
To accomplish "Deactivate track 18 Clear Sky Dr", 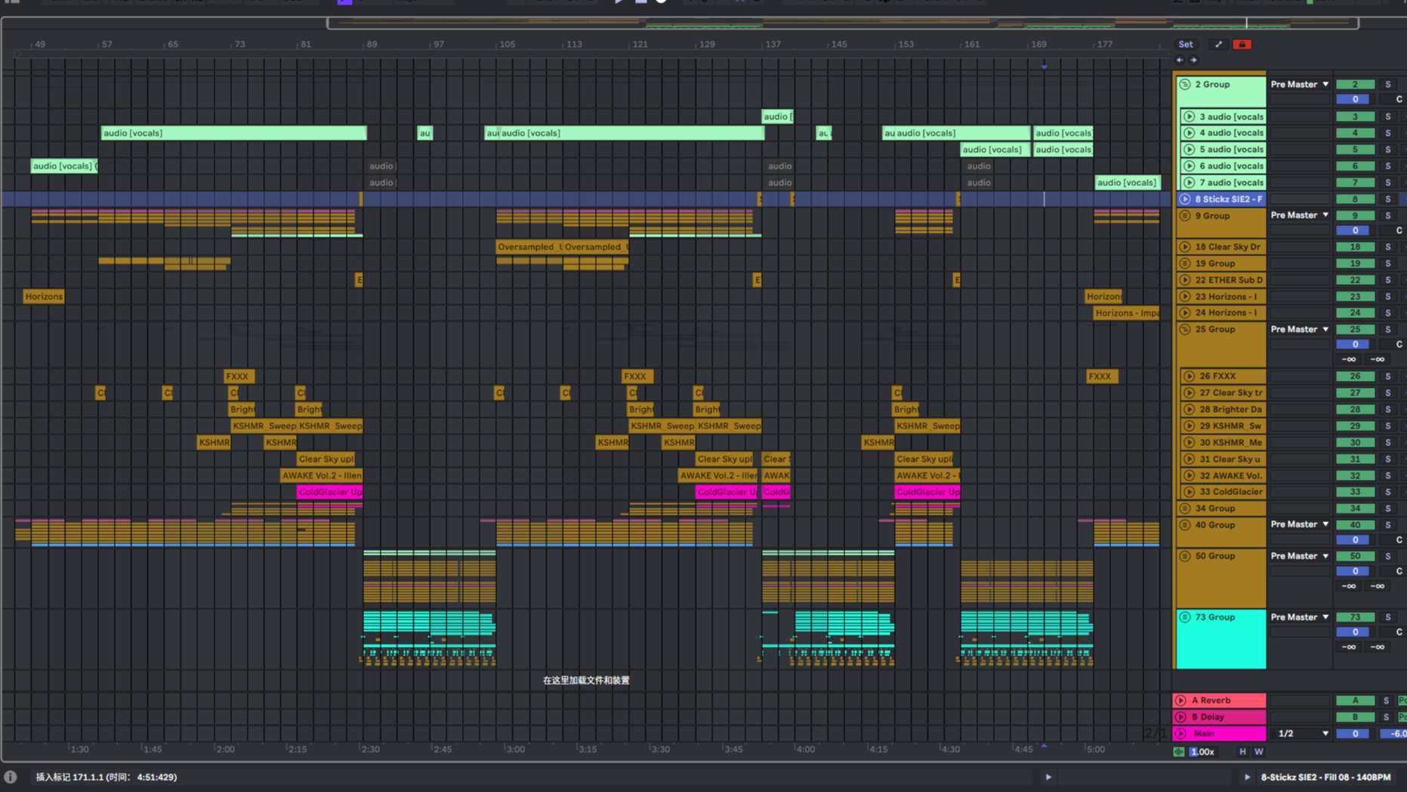I will point(1355,247).
